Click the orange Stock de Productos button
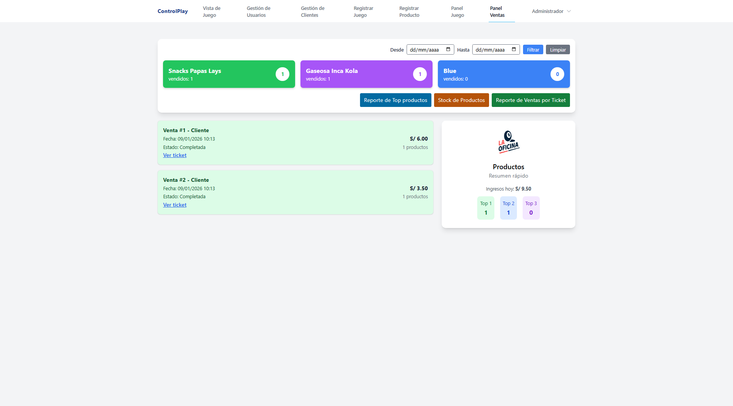733x406 pixels. (461, 100)
